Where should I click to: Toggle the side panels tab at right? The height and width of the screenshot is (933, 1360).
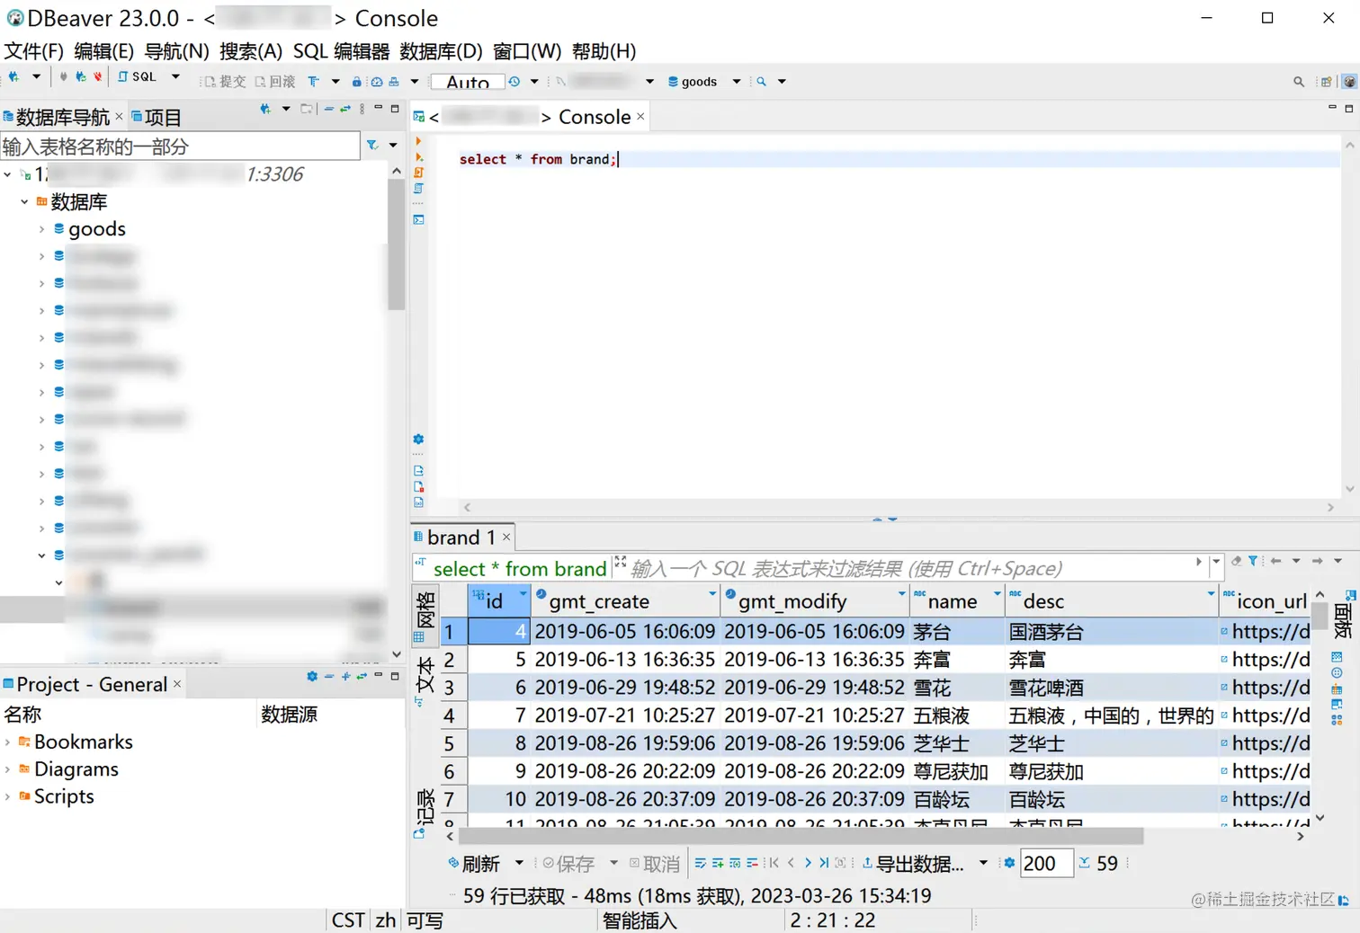[1344, 616]
